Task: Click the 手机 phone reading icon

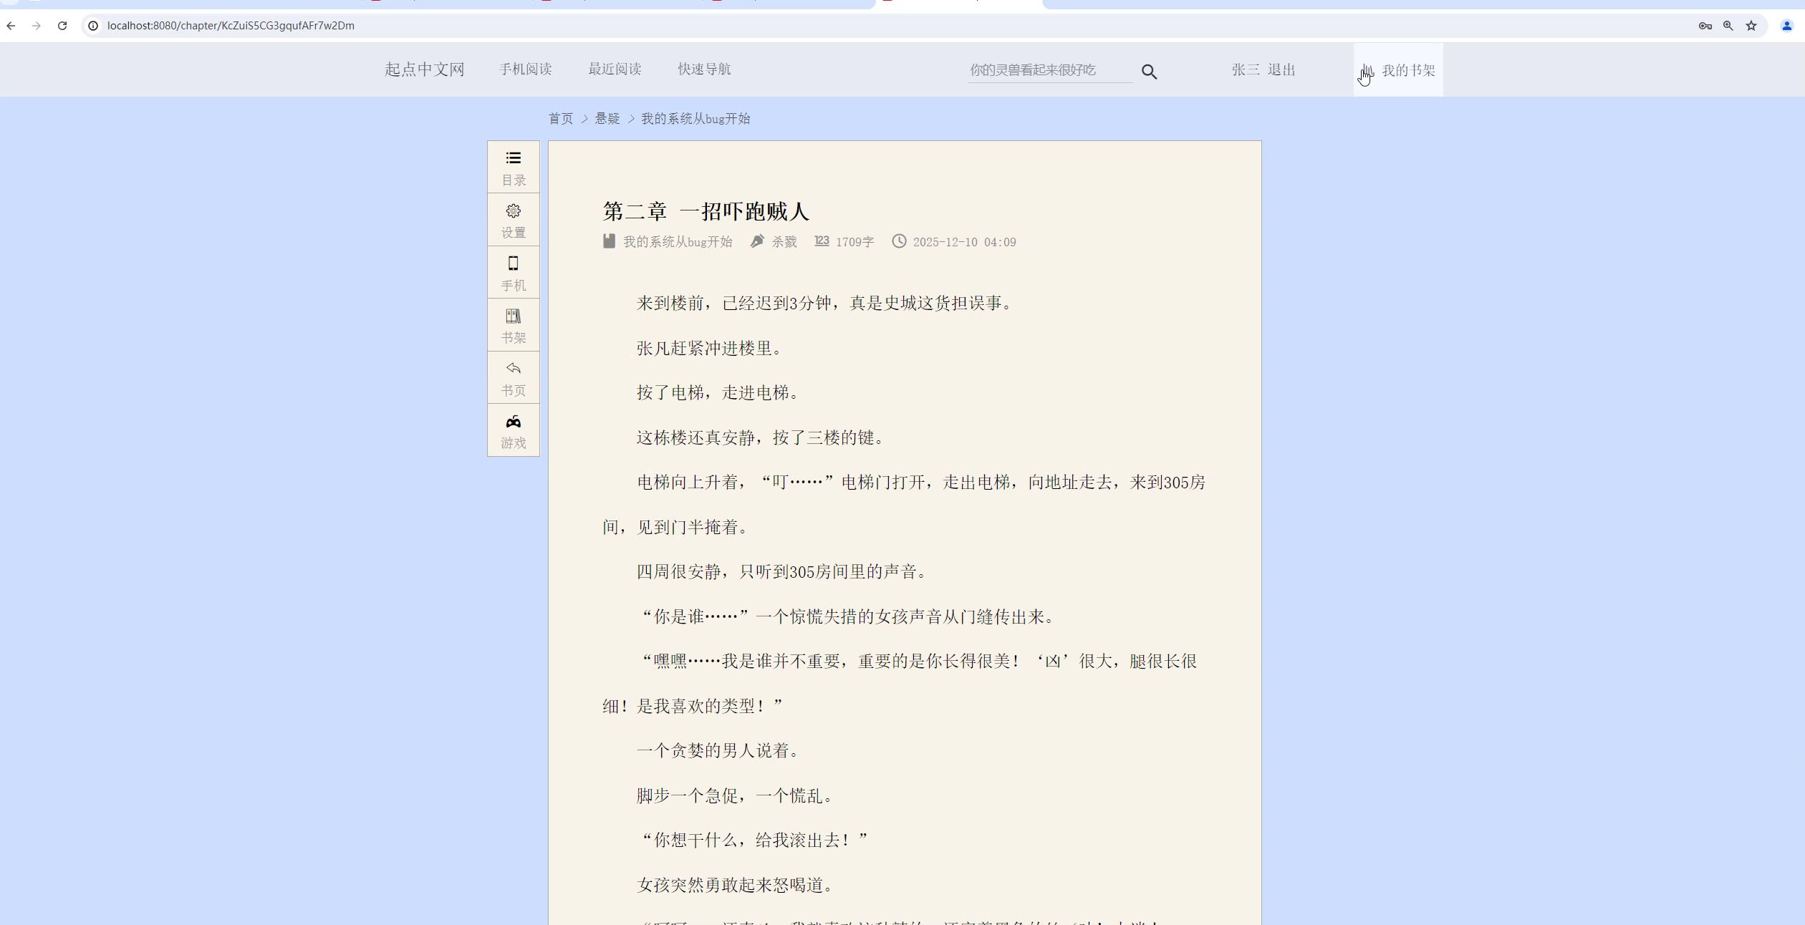Action: (x=513, y=273)
